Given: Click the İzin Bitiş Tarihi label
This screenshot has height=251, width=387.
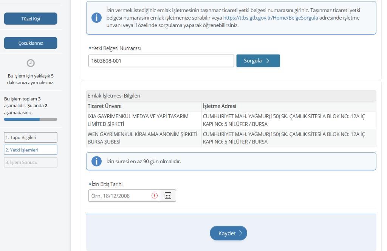Looking at the screenshot, I should [105, 184].
